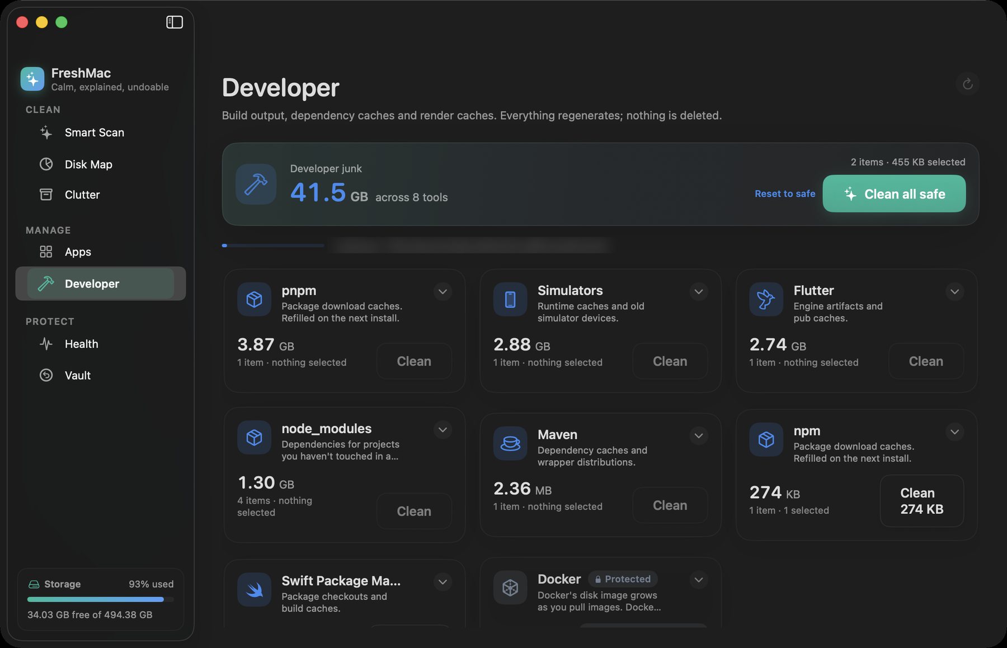Expand the npm card chevron
The width and height of the screenshot is (1007, 648).
pyautogui.click(x=955, y=432)
